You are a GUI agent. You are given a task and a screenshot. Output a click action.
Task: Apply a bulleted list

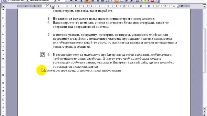[121, 1]
